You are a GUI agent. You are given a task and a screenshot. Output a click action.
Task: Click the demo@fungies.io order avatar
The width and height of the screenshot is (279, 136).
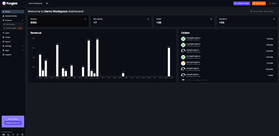[183, 63]
